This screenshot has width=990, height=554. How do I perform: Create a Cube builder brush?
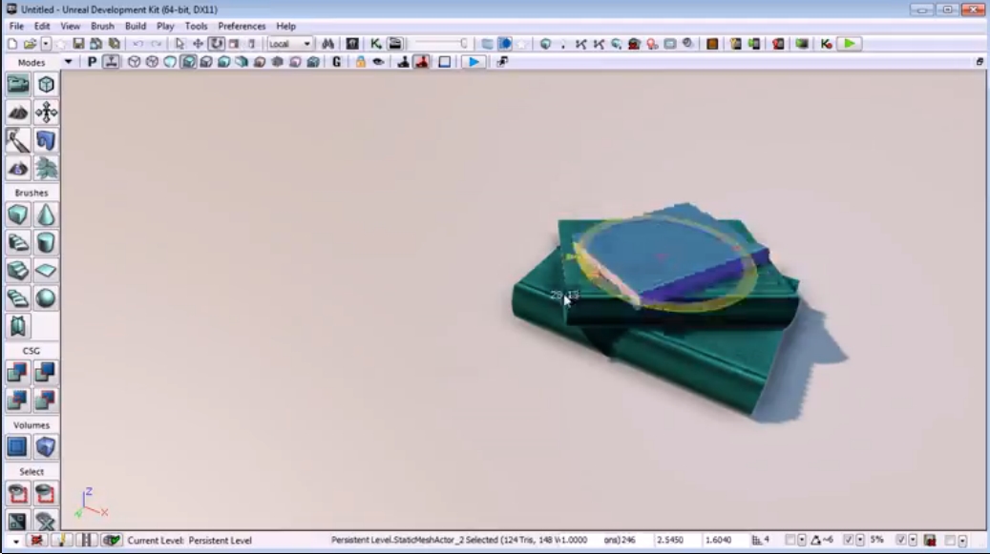(x=18, y=215)
